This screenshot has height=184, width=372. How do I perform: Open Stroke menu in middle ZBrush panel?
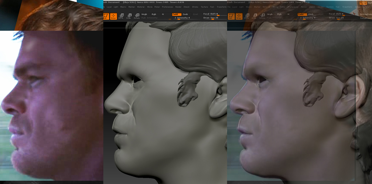point(195,7)
